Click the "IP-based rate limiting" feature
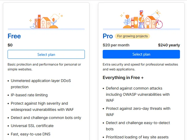 (x=29, y=95)
